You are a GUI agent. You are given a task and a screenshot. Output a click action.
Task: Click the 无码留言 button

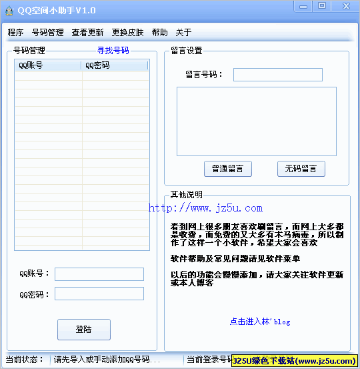point(301,169)
